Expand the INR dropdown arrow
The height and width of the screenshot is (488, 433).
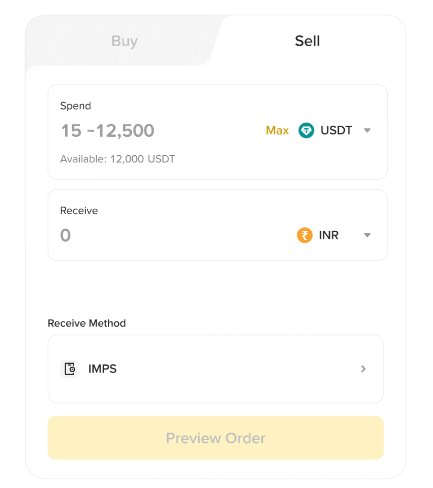367,235
